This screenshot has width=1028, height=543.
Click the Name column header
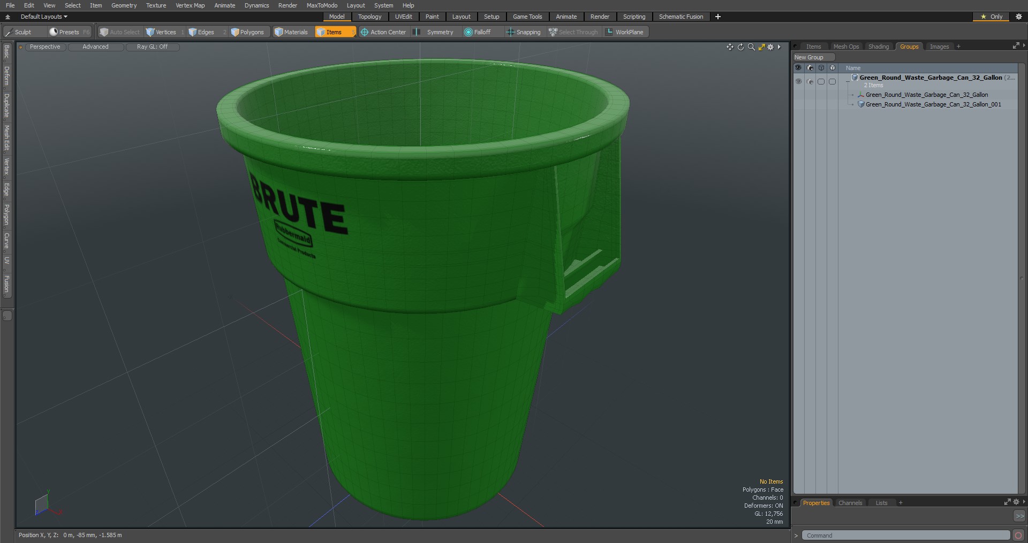coord(853,68)
